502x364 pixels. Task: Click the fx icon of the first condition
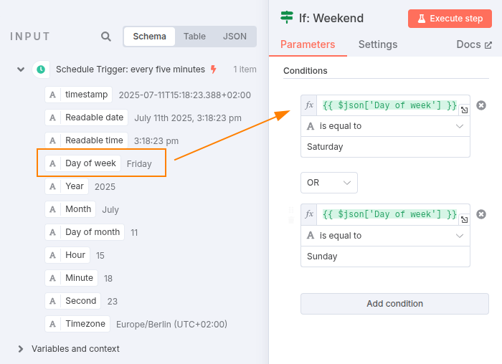pyautogui.click(x=309, y=105)
